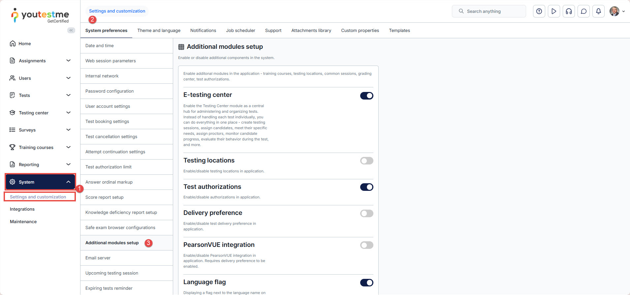
Task: Click the Home house icon
Action: click(13, 44)
